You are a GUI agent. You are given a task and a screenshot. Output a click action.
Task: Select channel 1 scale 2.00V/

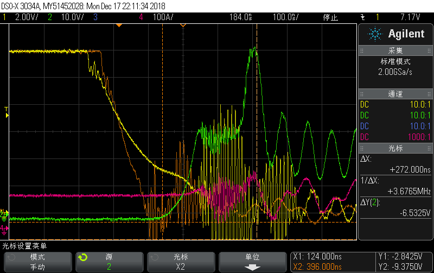tap(27, 17)
